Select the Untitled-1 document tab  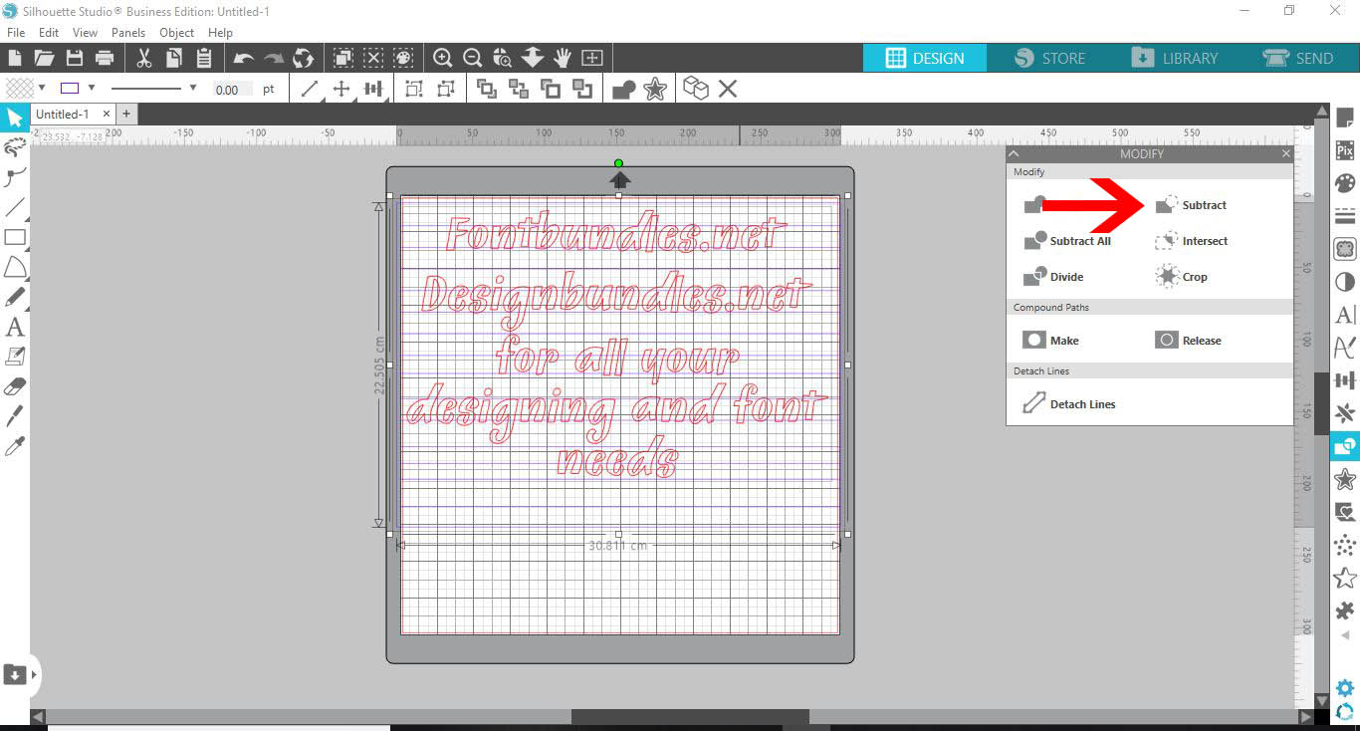pyautogui.click(x=63, y=115)
